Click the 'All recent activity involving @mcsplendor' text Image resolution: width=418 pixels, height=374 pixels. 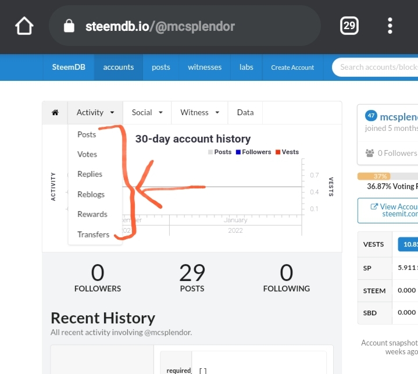122,332
